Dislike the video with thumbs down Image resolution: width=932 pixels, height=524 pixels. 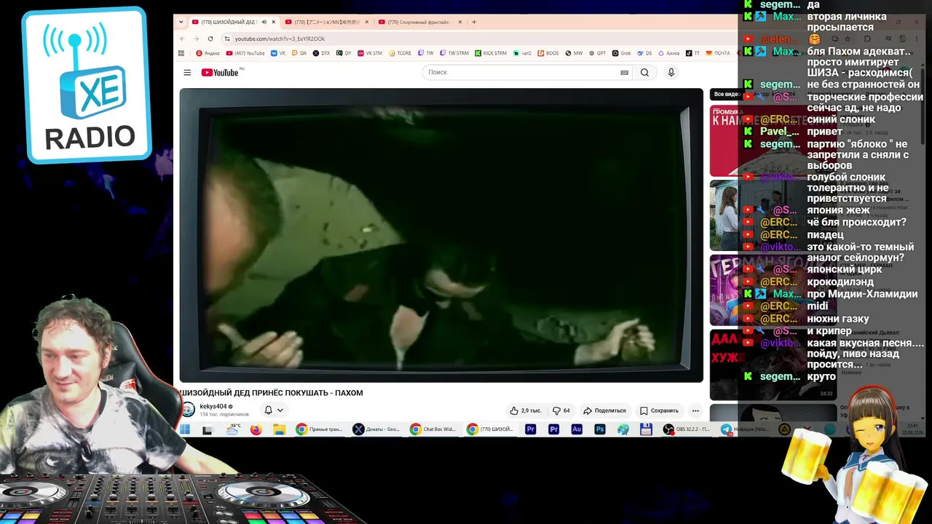561,410
